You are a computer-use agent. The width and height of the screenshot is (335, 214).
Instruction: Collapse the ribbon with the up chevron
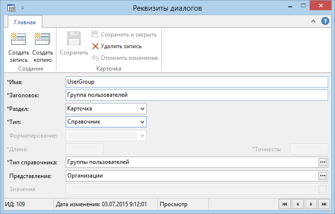[313, 21]
